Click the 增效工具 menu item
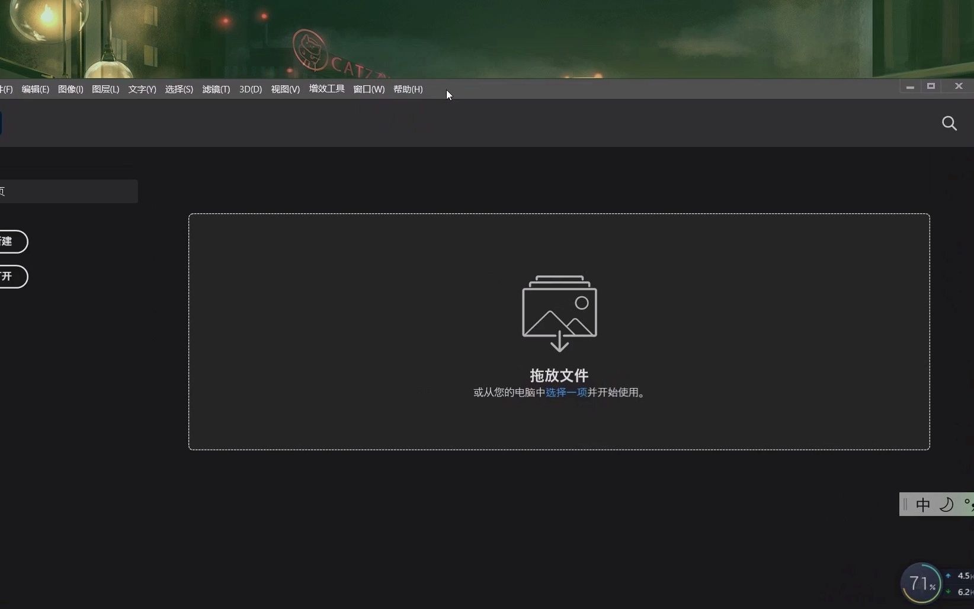 (x=326, y=89)
